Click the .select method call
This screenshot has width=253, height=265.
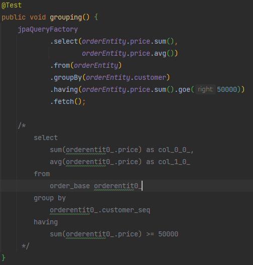(x=64, y=42)
